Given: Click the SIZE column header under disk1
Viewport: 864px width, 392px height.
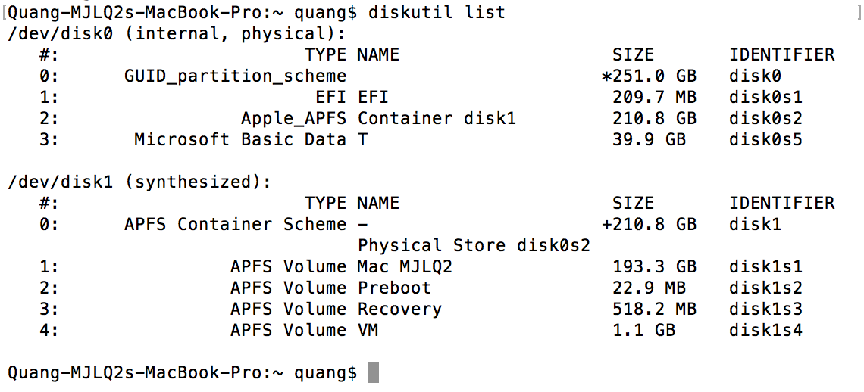Looking at the screenshot, I should 633,203.
